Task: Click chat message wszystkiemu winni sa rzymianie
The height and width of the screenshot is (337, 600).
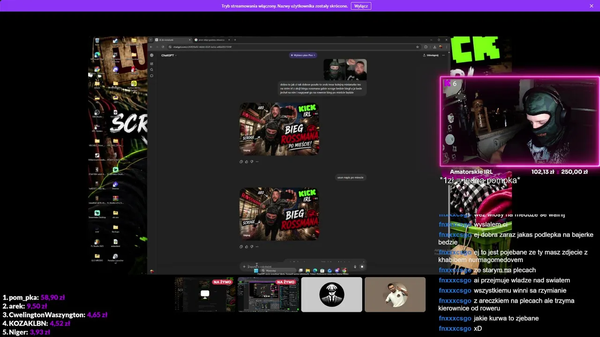Action: [x=502, y=291]
